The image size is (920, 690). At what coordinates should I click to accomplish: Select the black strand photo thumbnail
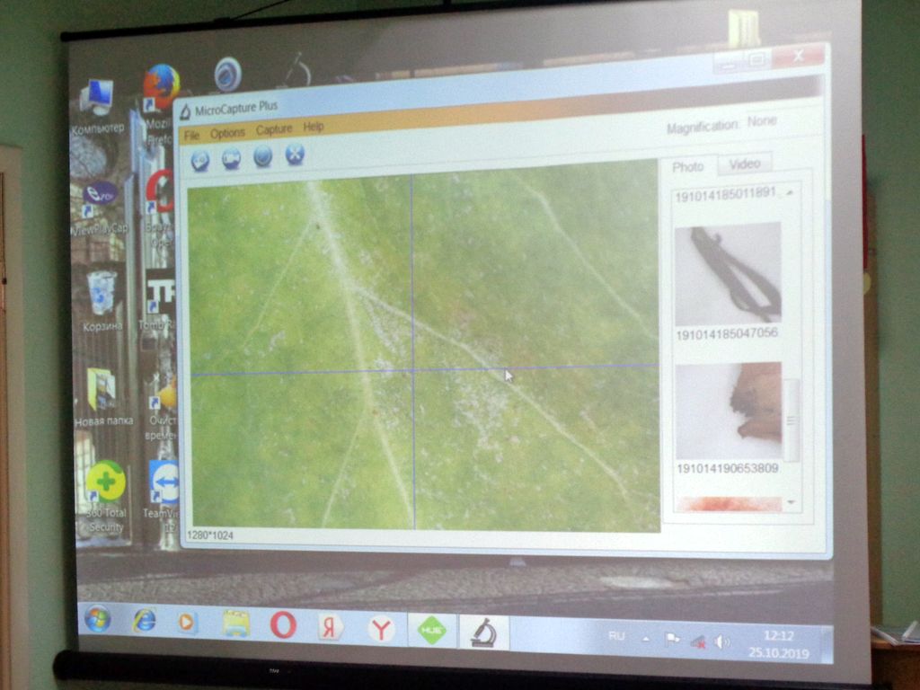(x=728, y=274)
